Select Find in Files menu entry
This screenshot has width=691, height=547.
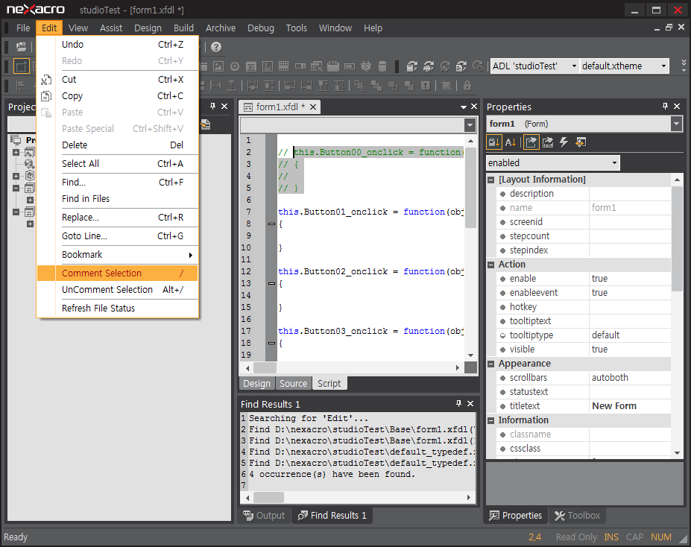point(86,199)
